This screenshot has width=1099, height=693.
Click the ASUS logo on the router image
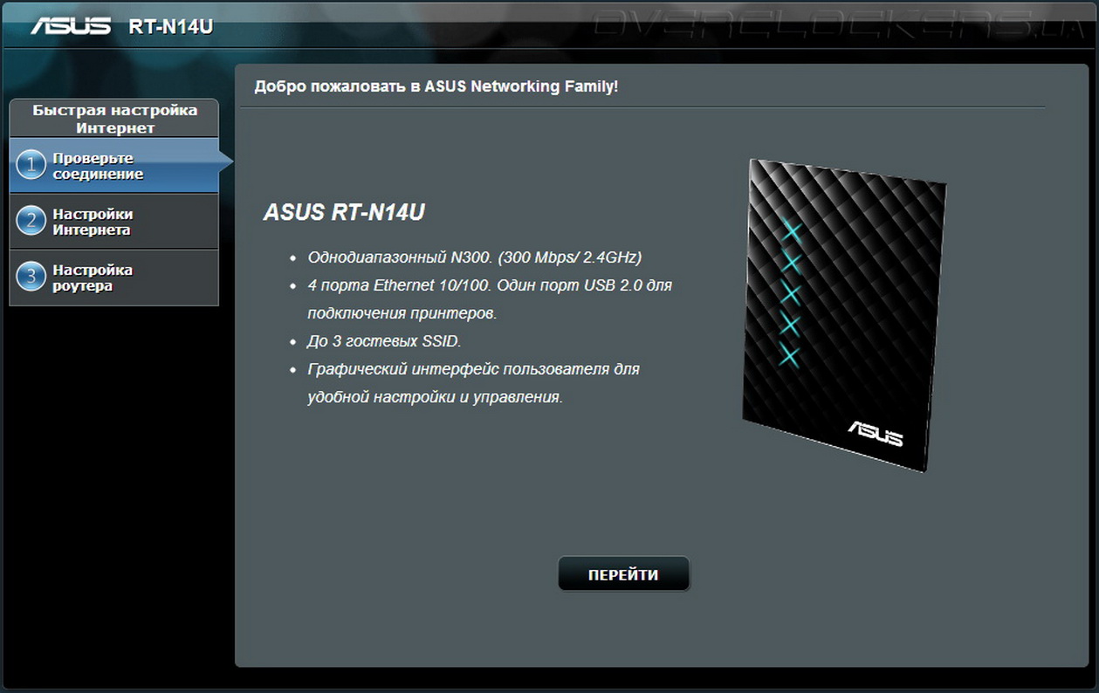876,432
